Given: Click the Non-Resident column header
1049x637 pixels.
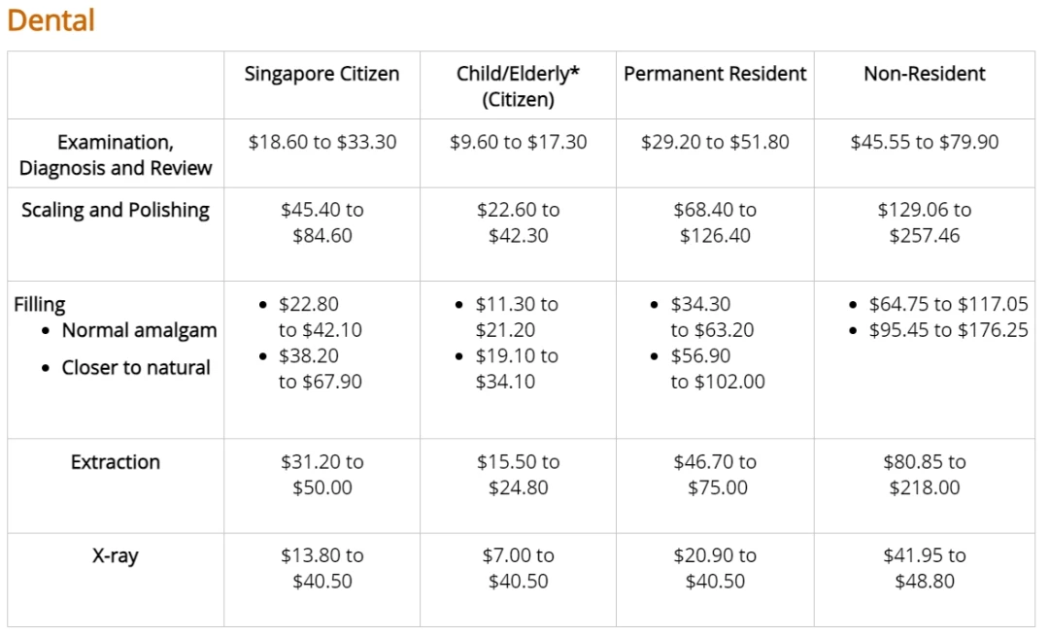Looking at the screenshot, I should pos(925,74).
